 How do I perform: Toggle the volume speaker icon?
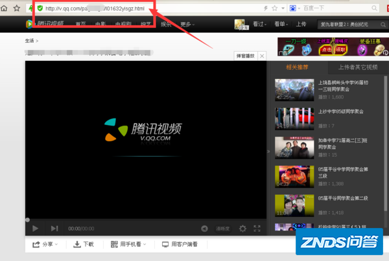tap(204, 229)
